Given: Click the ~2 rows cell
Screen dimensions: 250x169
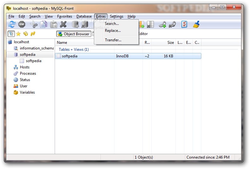Looking at the screenshot, I should [147, 56].
